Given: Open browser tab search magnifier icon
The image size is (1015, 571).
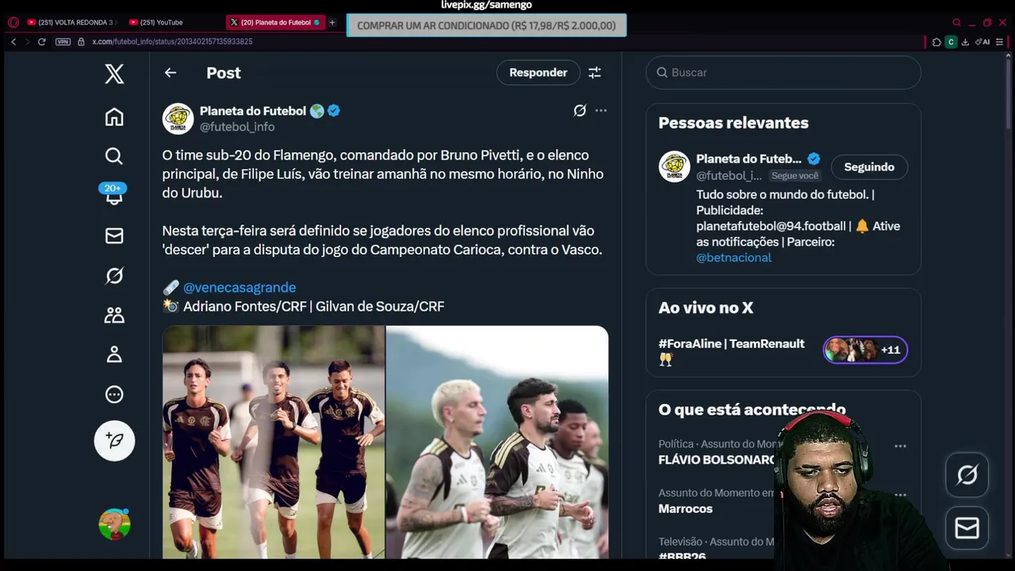Looking at the screenshot, I should [x=956, y=22].
